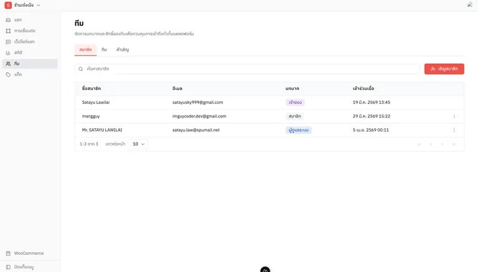The height and width of the screenshot is (272, 478).
Task: Click email satayu.law@spumail.net
Action: 196,130
